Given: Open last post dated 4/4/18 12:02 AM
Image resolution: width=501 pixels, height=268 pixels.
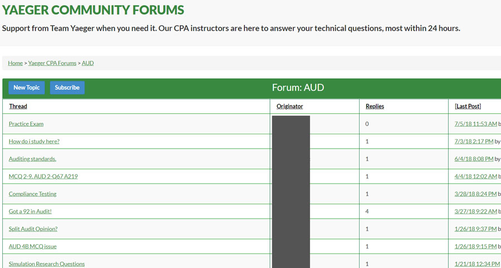Looking at the screenshot, I should coord(476,176).
